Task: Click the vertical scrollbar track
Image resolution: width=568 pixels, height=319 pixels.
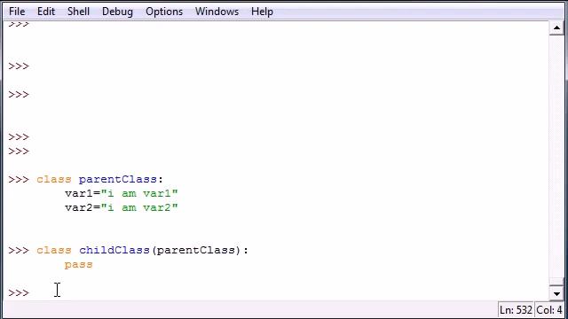Action: point(556,156)
